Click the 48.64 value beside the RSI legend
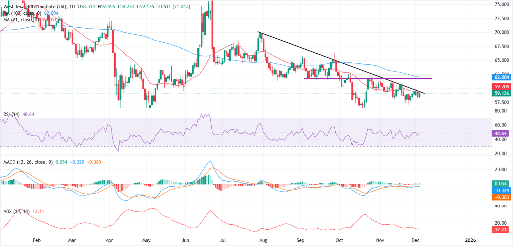513x246 pixels. 28,114
